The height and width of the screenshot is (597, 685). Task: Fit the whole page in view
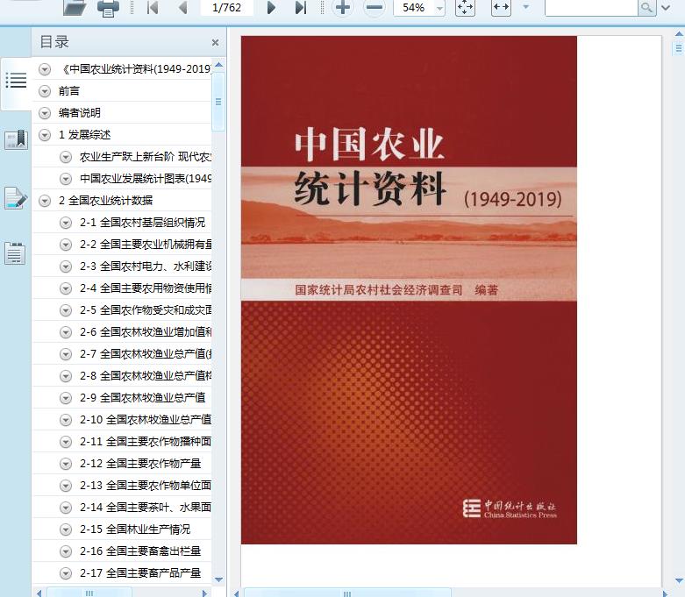point(465,7)
